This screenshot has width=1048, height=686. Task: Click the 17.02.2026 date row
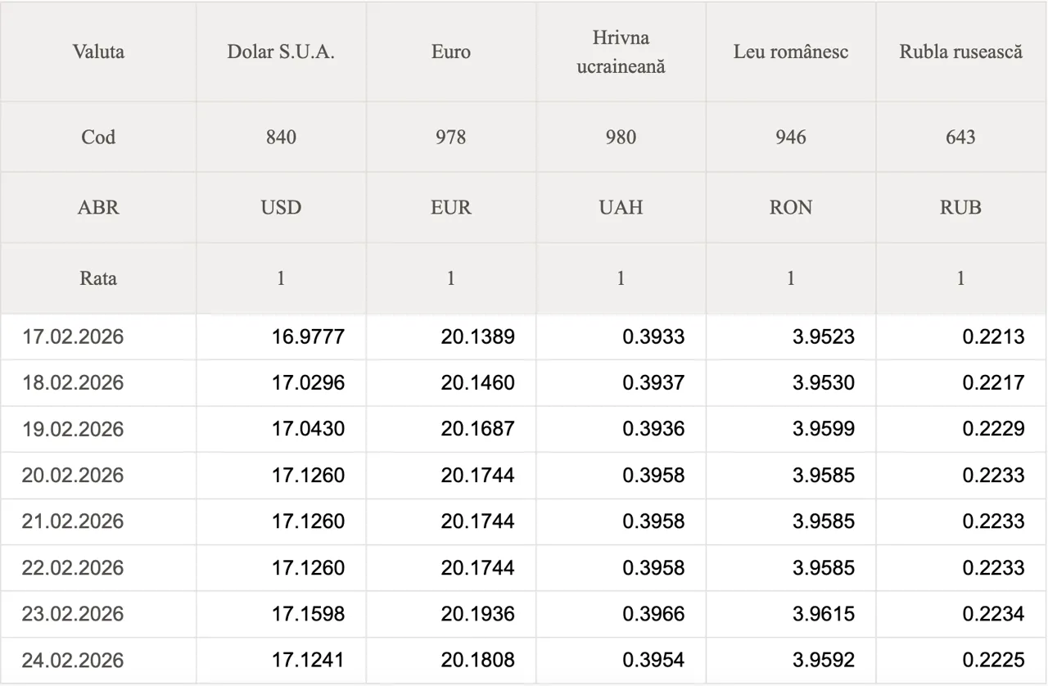click(x=73, y=336)
